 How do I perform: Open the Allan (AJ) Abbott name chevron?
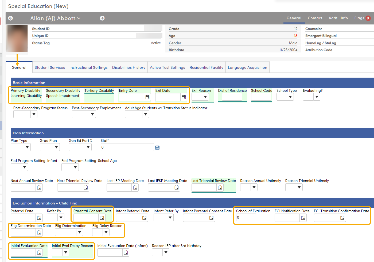tap(78, 18)
